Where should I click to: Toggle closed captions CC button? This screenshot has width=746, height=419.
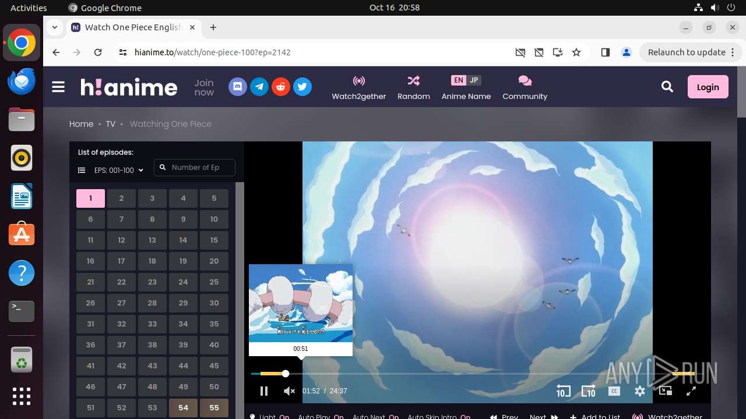pos(614,391)
